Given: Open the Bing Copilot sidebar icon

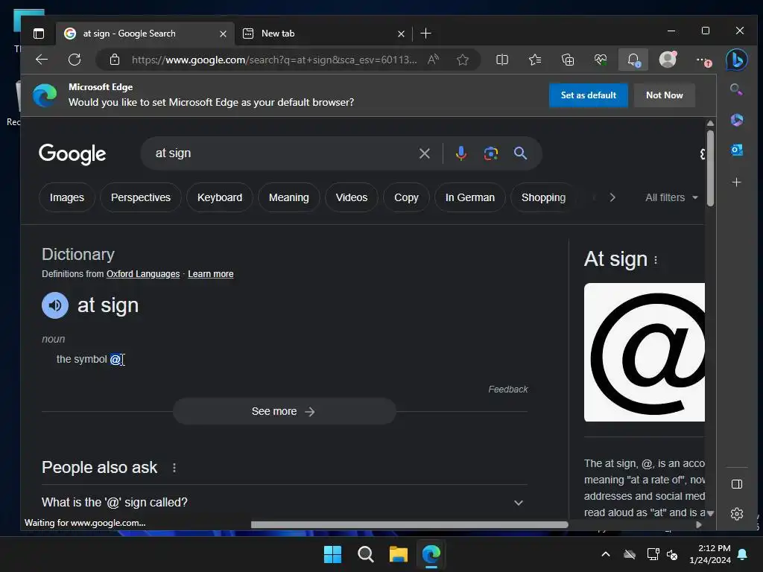Looking at the screenshot, I should 737,60.
